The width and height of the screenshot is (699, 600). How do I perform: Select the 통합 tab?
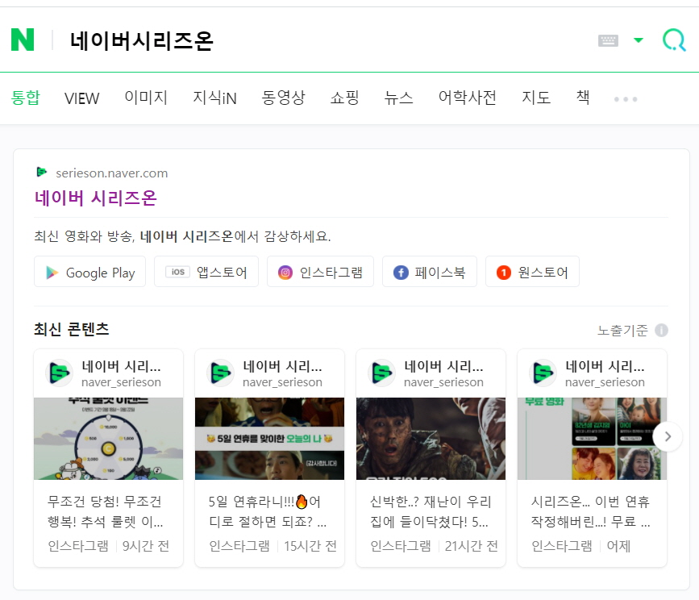pyautogui.click(x=26, y=98)
